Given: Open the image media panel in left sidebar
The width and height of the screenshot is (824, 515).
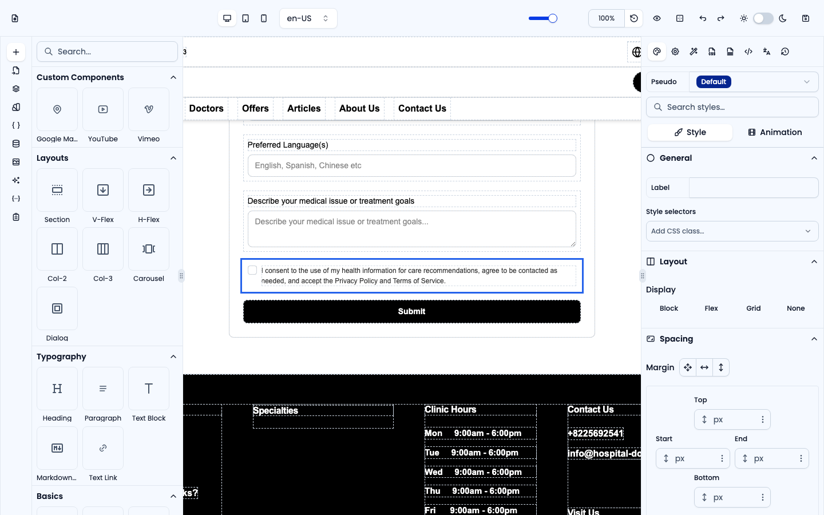Looking at the screenshot, I should [x=16, y=162].
